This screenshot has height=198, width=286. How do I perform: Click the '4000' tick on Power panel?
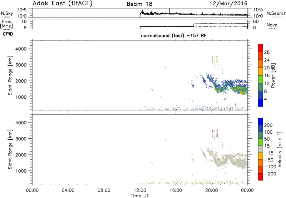point(21,49)
